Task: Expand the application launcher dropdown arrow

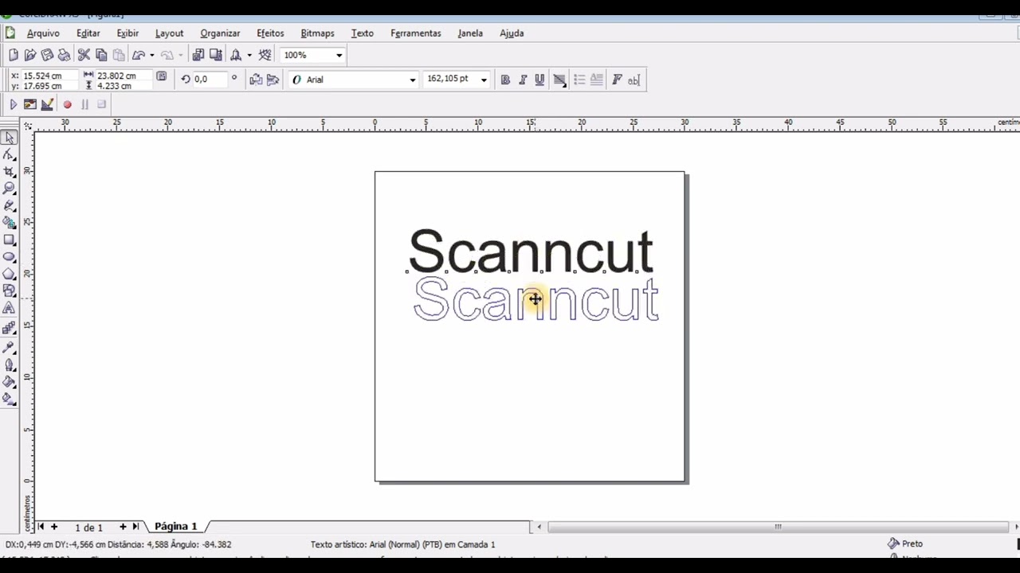Action: (x=249, y=55)
